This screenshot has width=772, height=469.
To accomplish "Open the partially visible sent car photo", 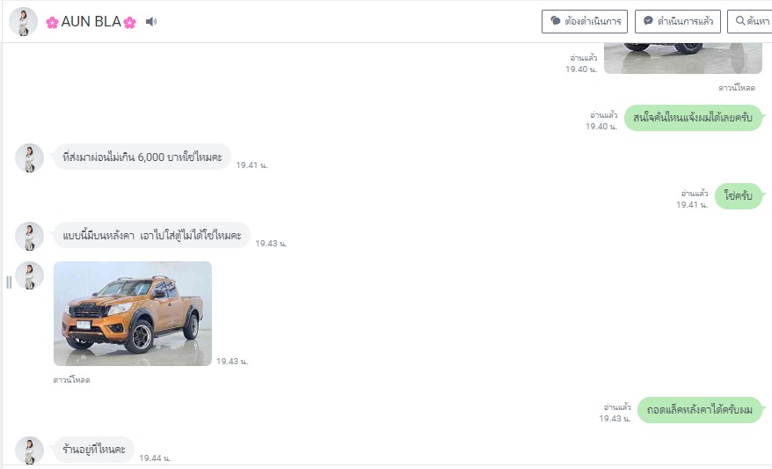I will 683,58.
